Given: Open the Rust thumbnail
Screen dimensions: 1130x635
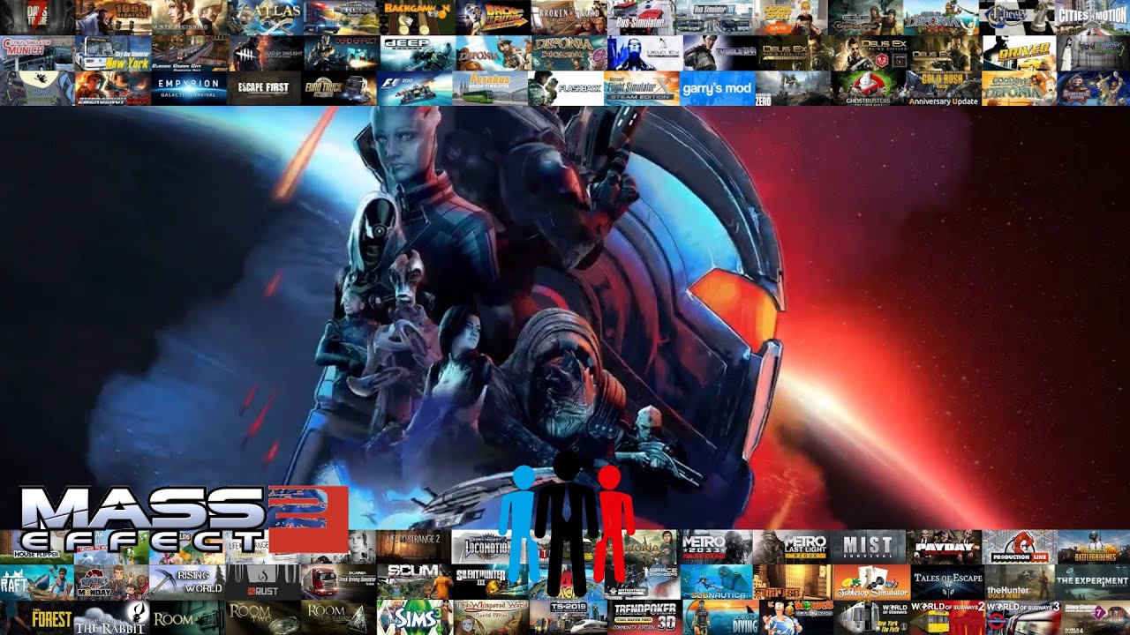Looking at the screenshot, I should (x=263, y=582).
